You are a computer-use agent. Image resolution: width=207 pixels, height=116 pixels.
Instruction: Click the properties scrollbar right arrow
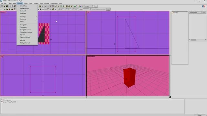click(206, 40)
